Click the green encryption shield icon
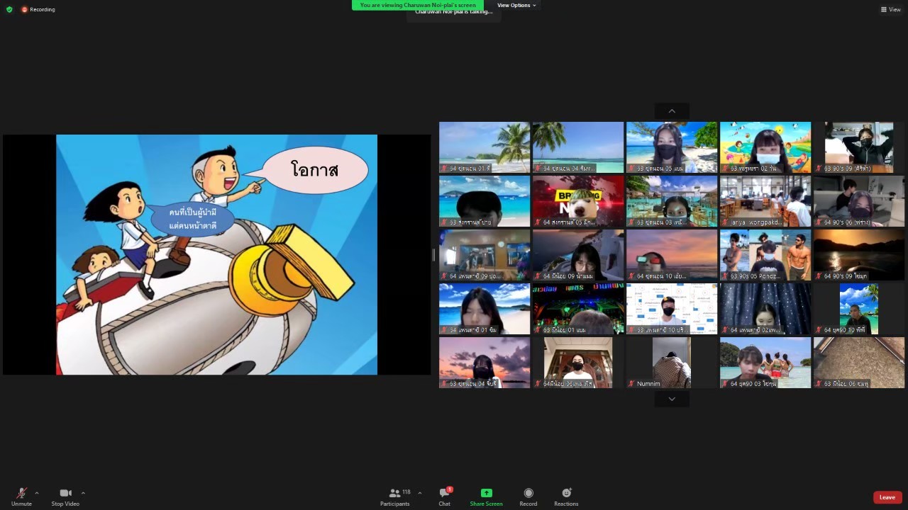This screenshot has height=510, width=908. click(9, 9)
